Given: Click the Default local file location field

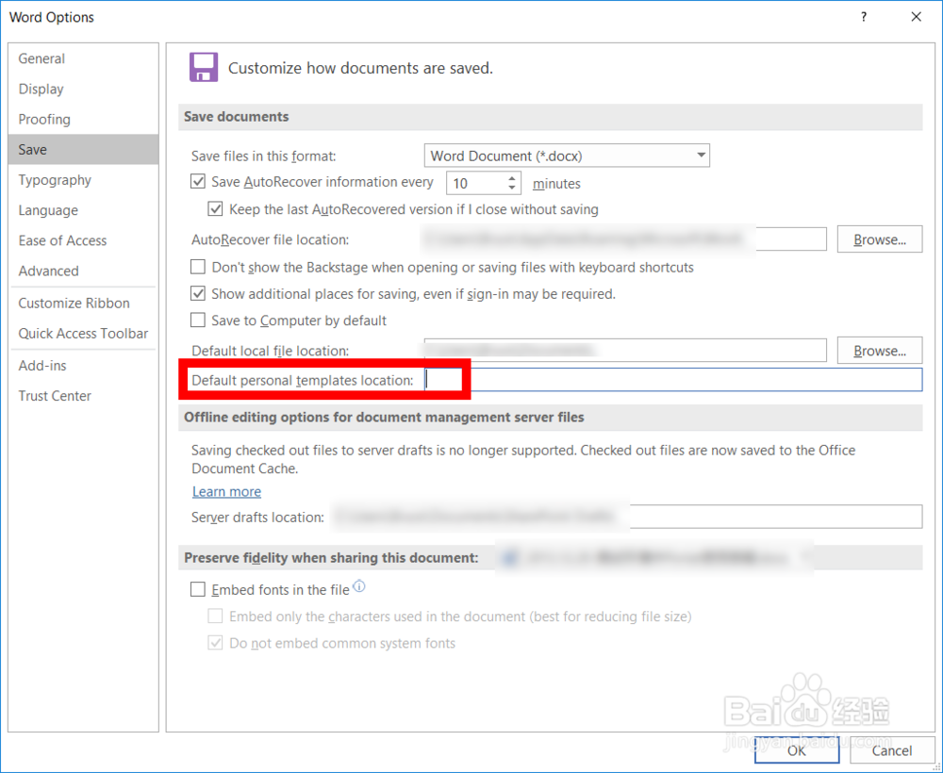Looking at the screenshot, I should click(x=625, y=351).
